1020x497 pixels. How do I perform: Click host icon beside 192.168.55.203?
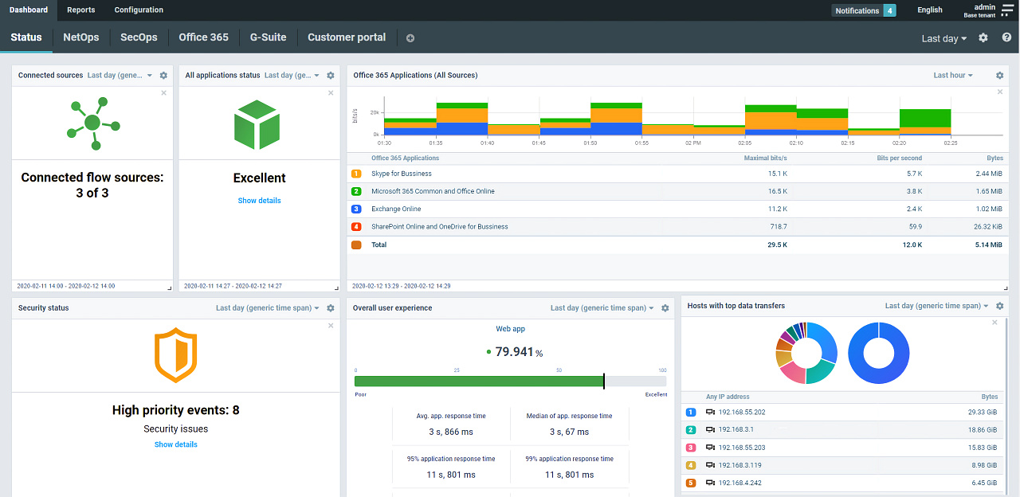click(x=710, y=448)
